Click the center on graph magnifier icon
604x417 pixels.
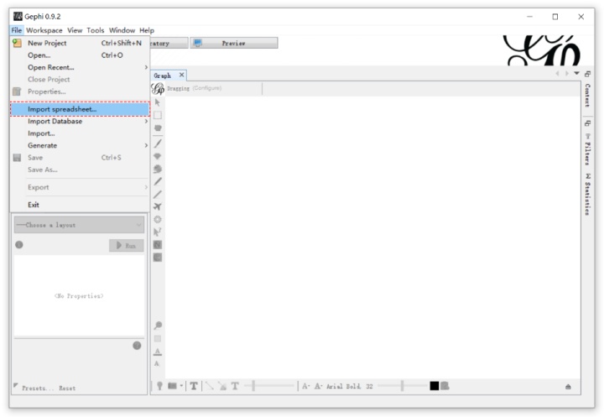click(158, 326)
